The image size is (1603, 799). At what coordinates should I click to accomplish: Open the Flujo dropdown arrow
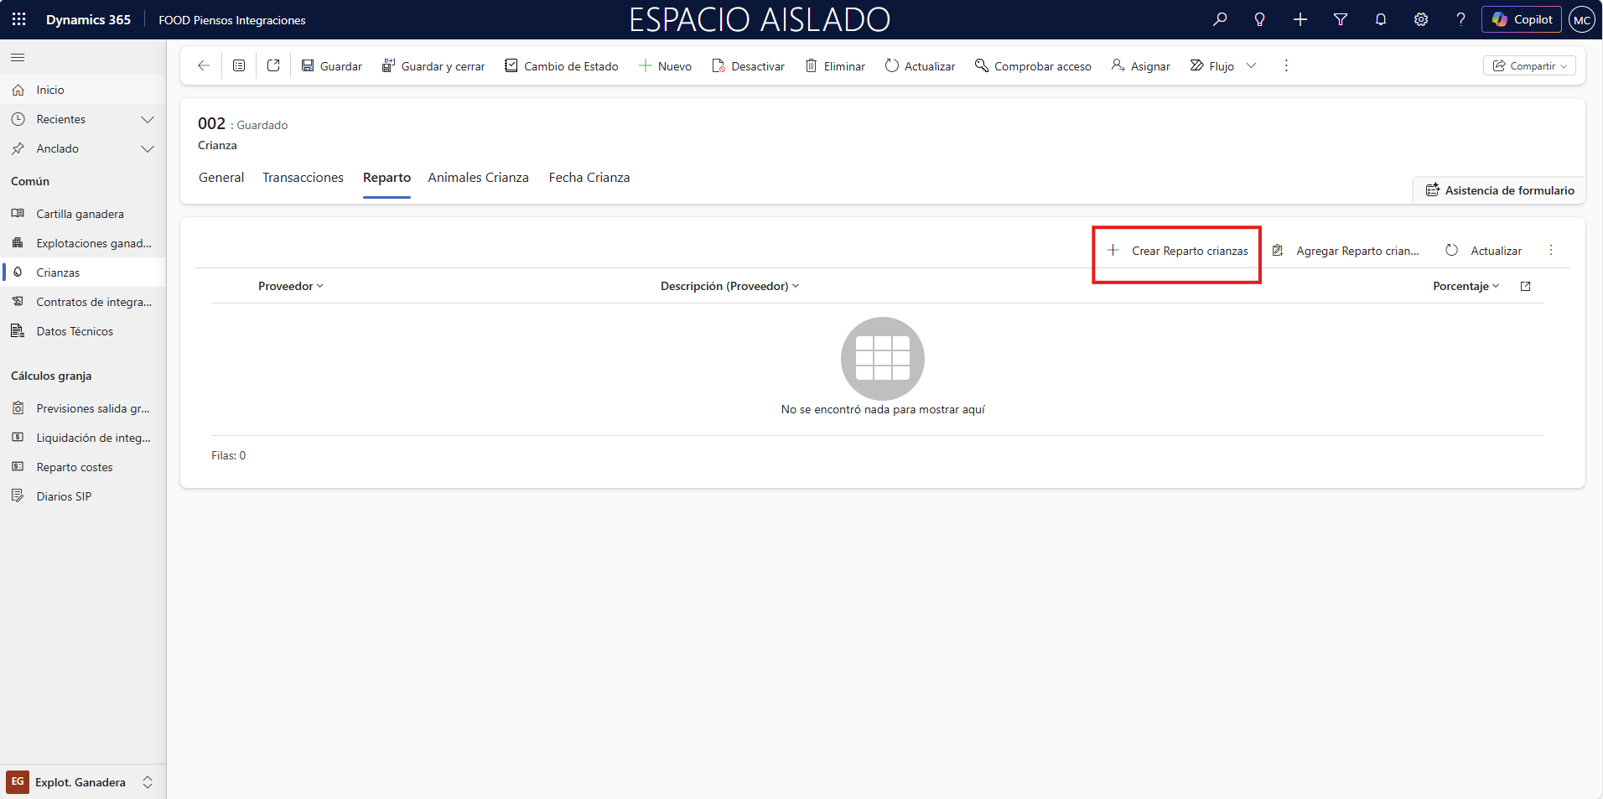(1251, 65)
